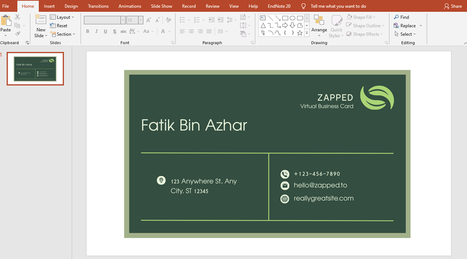Click Decrease List Level indent icon
The width and height of the screenshot is (467, 259).
(211, 20)
